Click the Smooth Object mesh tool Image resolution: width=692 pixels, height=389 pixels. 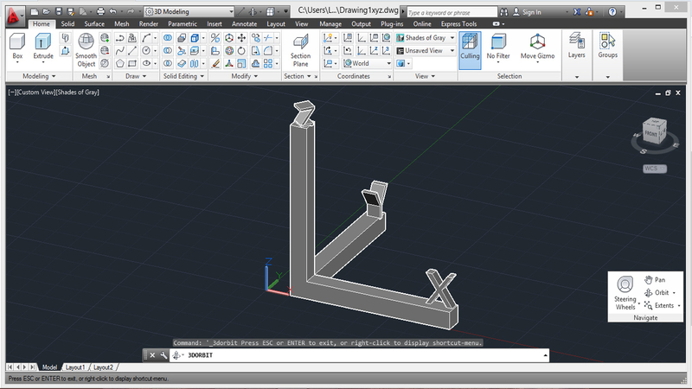pyautogui.click(x=86, y=50)
